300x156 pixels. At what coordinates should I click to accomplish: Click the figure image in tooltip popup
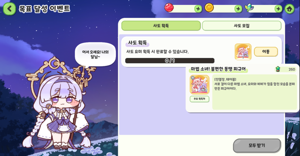coord(199,85)
